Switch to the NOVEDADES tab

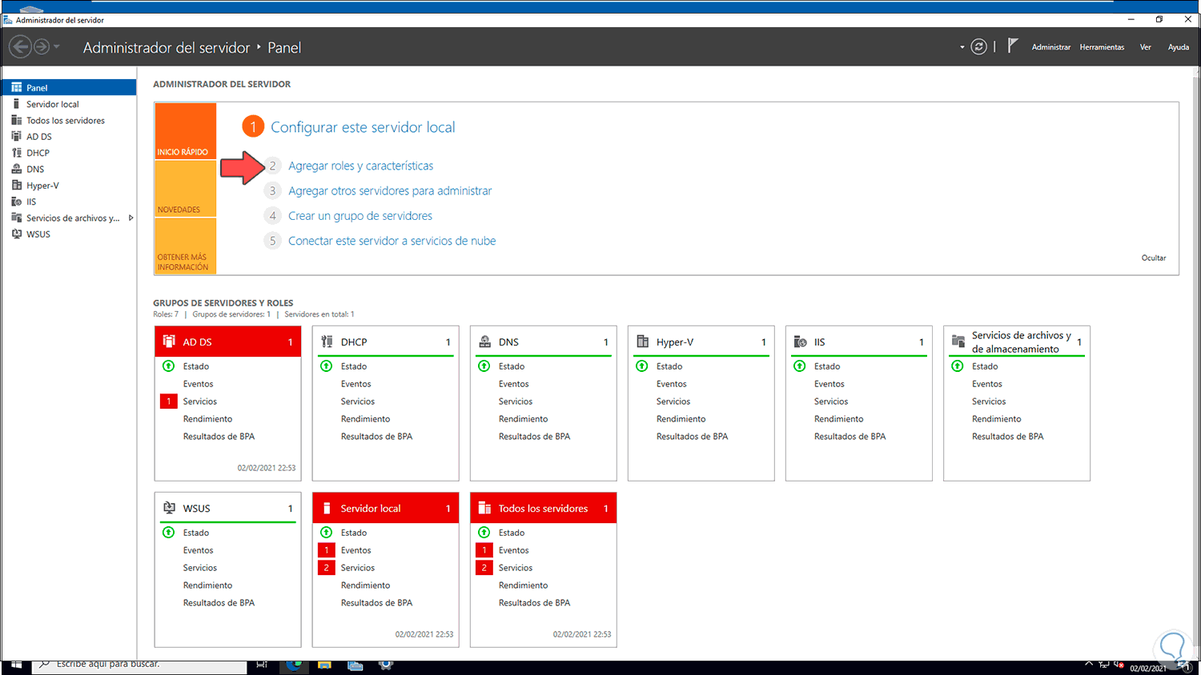click(186, 189)
